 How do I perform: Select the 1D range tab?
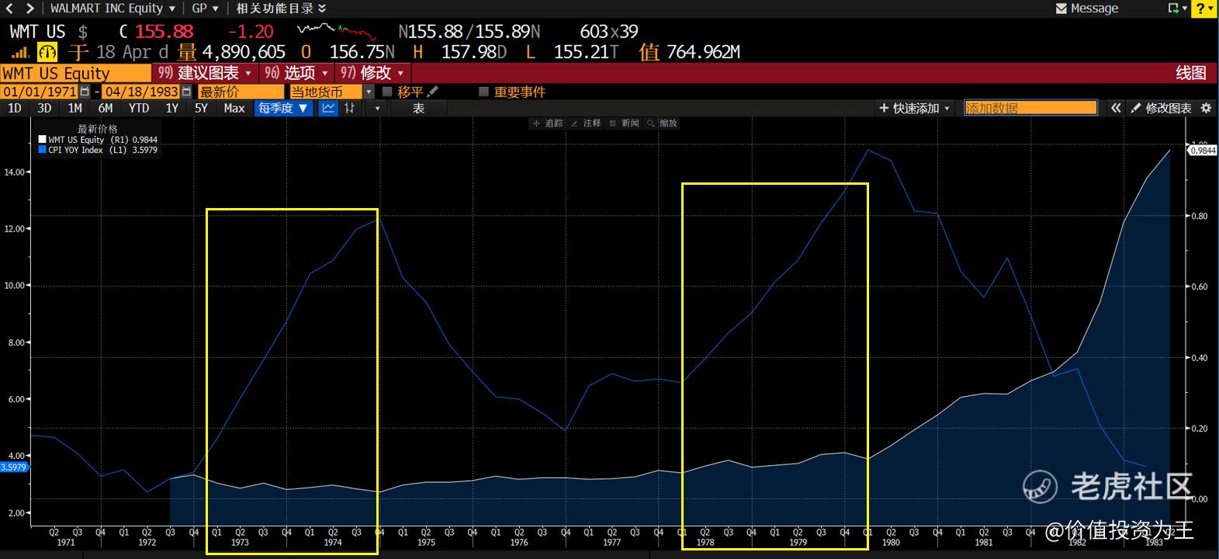(x=15, y=108)
